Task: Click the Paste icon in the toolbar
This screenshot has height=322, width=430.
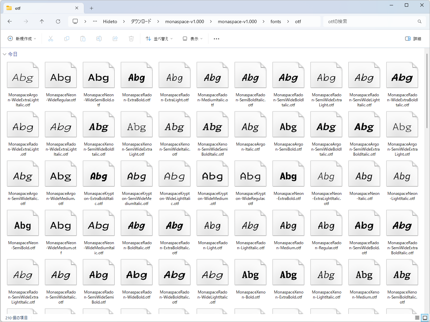Action: [83, 39]
